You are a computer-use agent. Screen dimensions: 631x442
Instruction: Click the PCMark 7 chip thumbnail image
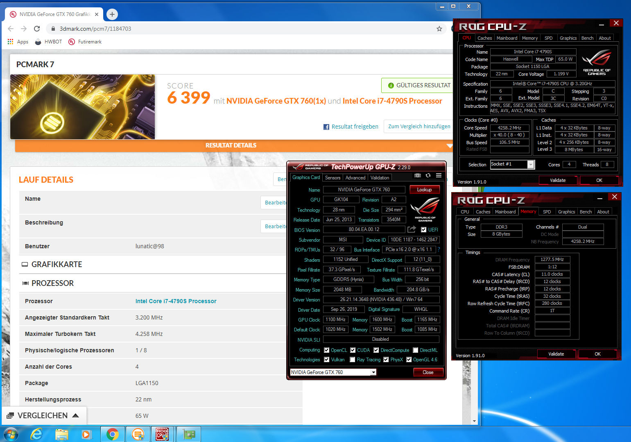coord(83,107)
